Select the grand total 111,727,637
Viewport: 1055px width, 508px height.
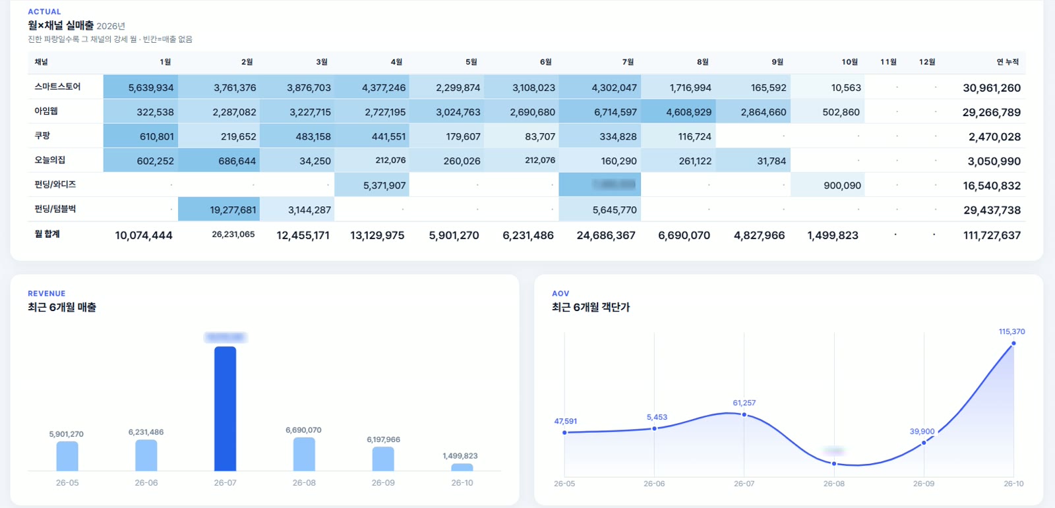[x=992, y=235]
